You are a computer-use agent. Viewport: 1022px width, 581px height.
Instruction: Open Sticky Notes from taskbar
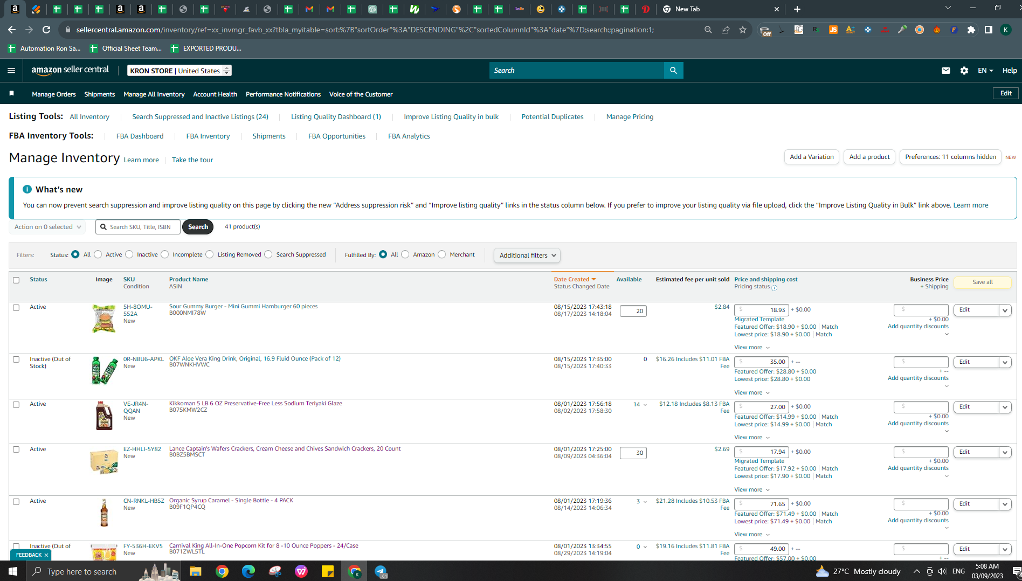pyautogui.click(x=328, y=571)
